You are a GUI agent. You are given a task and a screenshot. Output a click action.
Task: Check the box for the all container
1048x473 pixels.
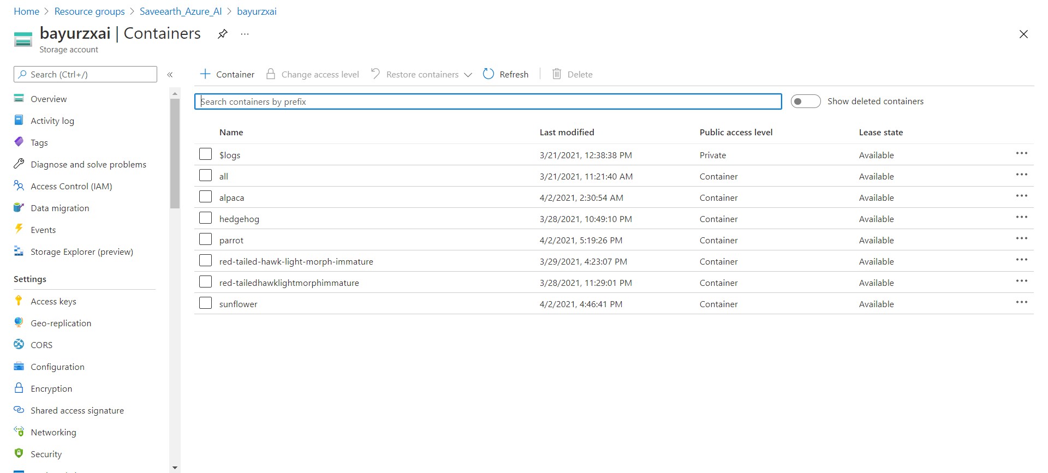pos(205,176)
